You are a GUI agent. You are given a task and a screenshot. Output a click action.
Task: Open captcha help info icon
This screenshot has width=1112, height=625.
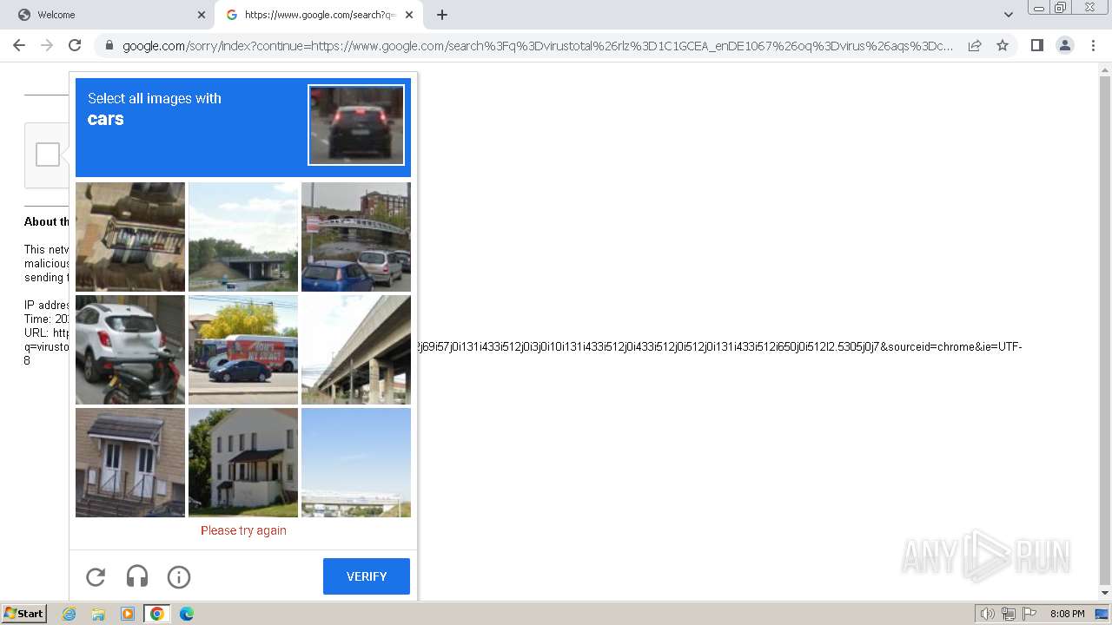point(179,576)
